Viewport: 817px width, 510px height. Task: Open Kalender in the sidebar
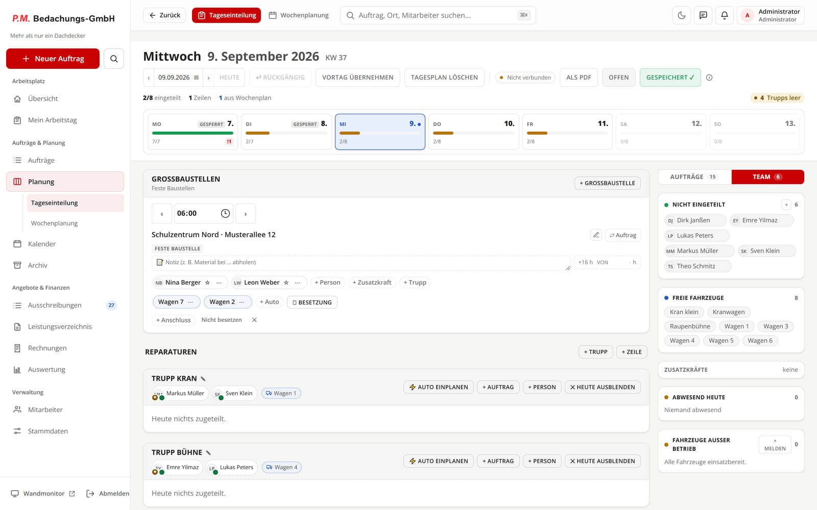point(65,244)
